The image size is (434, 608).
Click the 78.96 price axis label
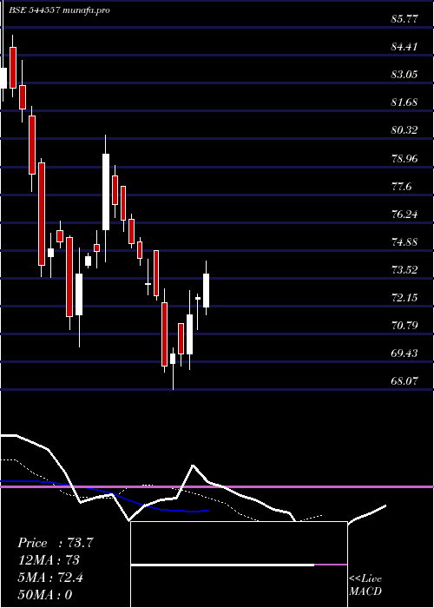404,158
